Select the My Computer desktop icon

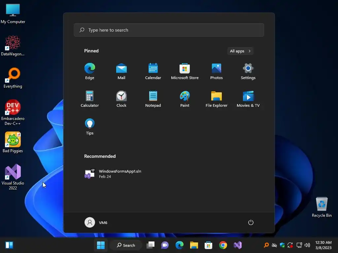(x=13, y=14)
